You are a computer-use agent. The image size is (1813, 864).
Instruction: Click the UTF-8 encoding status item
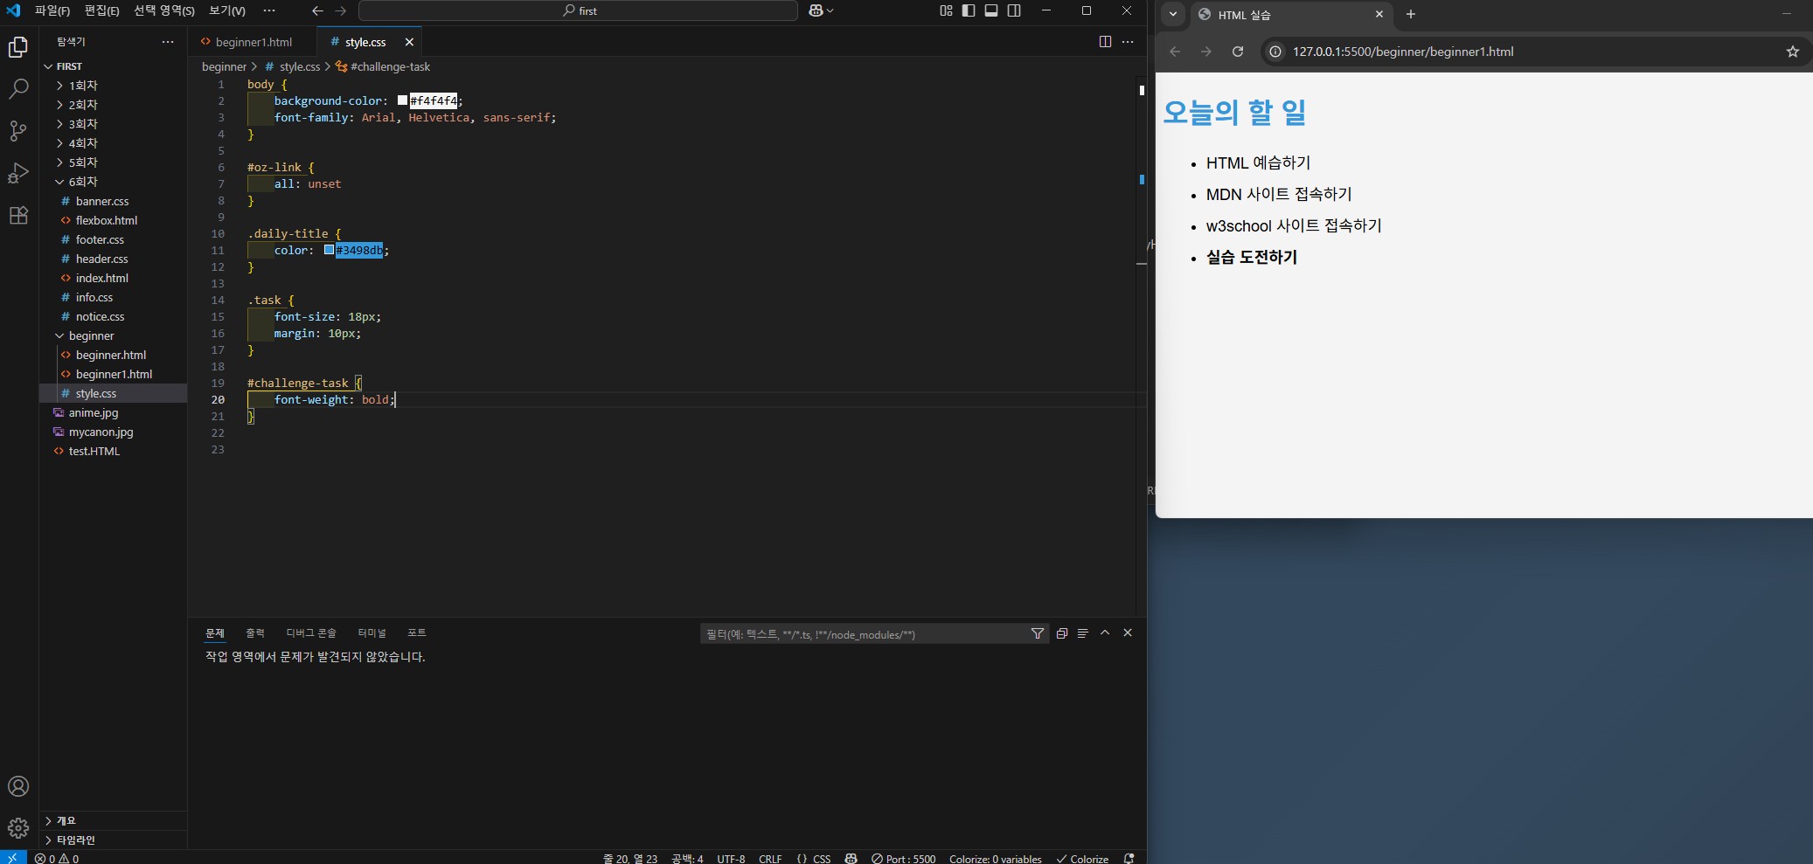pyautogui.click(x=731, y=858)
